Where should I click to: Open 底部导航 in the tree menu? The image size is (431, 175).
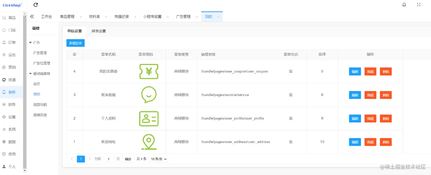pos(40,105)
